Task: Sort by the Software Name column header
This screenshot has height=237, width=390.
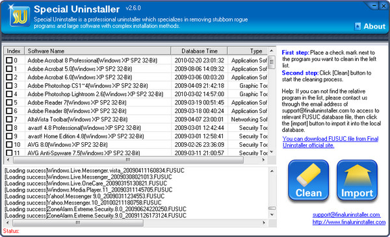Action: coord(97,51)
